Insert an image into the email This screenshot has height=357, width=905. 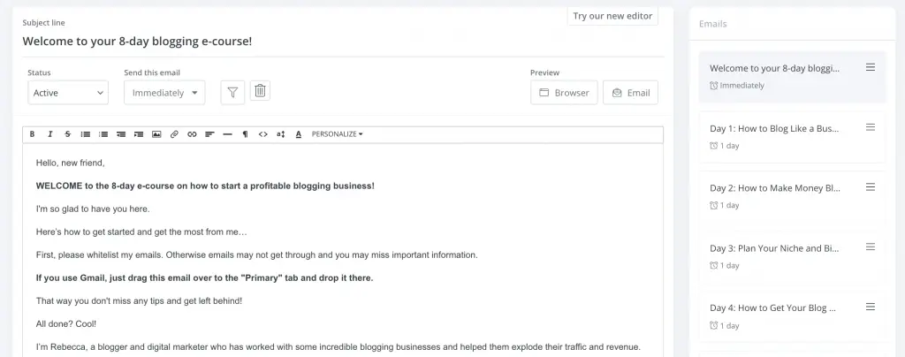click(x=156, y=134)
